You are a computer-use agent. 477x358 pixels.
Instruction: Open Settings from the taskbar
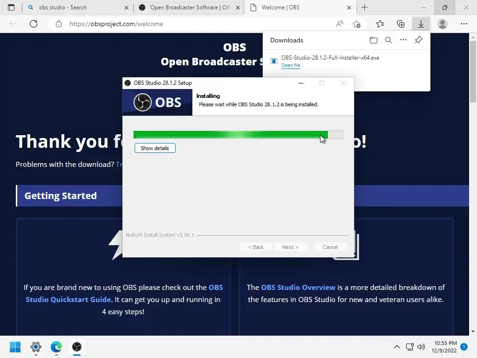coord(35,347)
